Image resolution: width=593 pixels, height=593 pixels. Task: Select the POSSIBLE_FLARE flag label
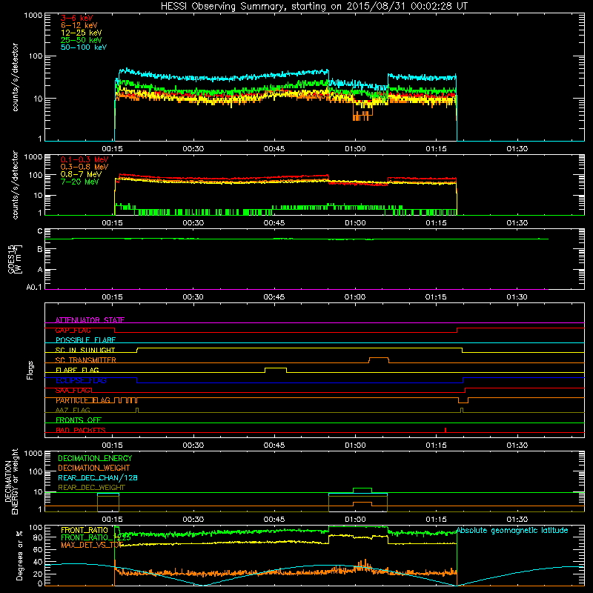(x=85, y=340)
